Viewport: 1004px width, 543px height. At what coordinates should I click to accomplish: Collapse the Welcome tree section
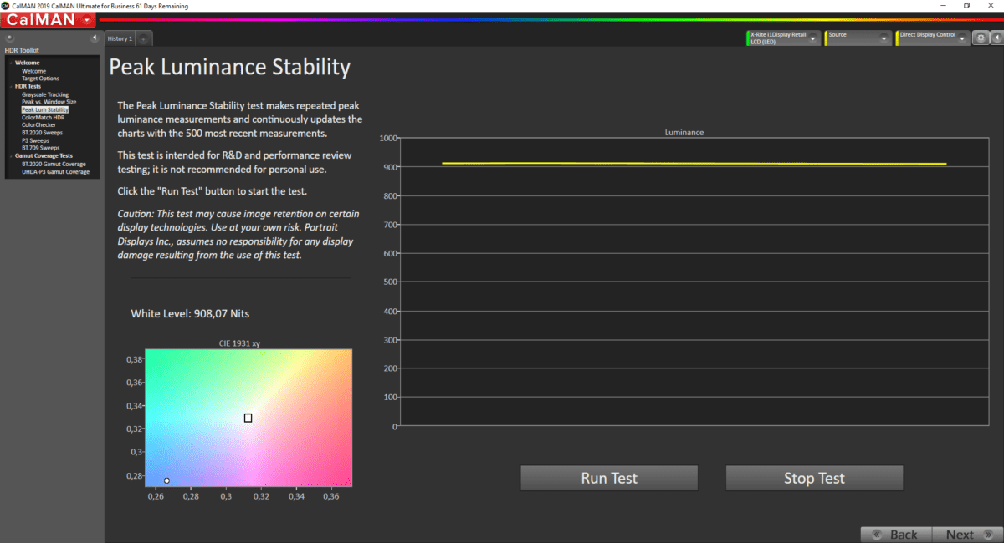pyautogui.click(x=11, y=63)
